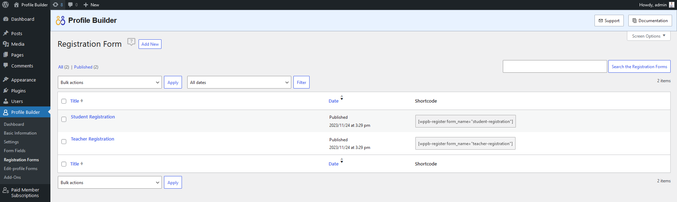Click the Appearance brush icon
The width and height of the screenshot is (677, 202).
click(x=6, y=80)
